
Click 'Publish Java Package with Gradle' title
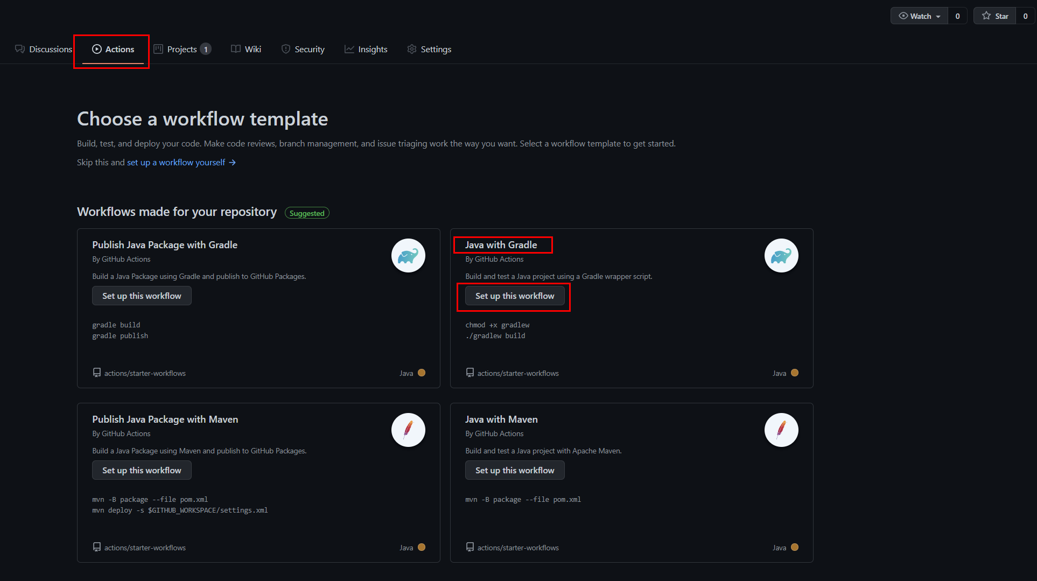[165, 245]
